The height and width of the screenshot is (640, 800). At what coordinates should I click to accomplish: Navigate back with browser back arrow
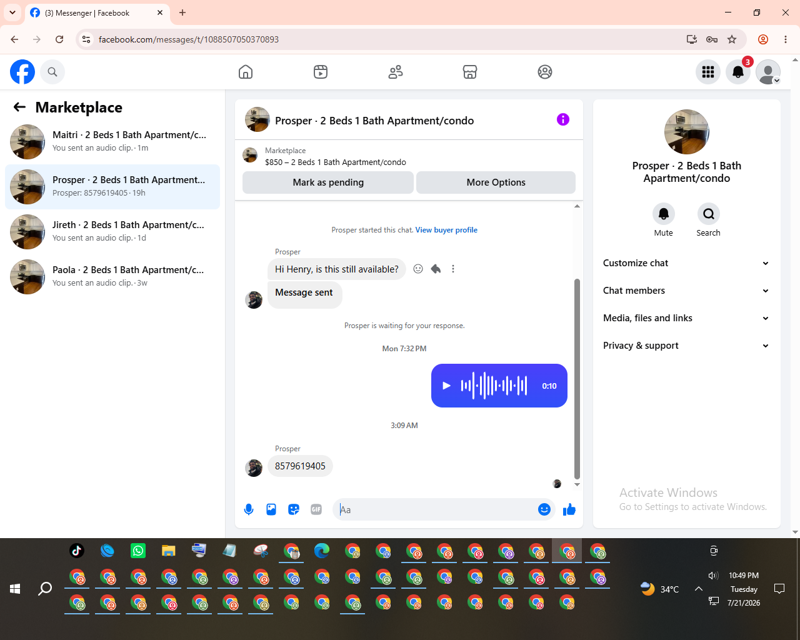click(x=14, y=39)
